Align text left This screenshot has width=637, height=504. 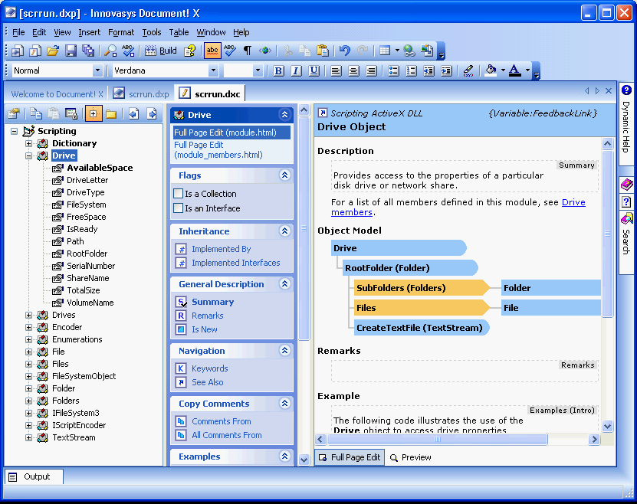point(336,71)
